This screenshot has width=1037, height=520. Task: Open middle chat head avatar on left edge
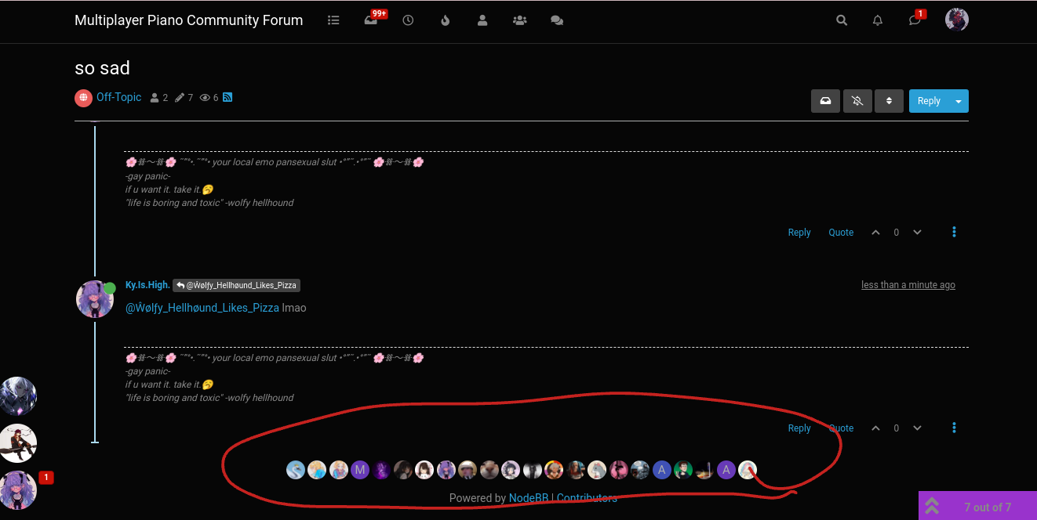(x=17, y=443)
